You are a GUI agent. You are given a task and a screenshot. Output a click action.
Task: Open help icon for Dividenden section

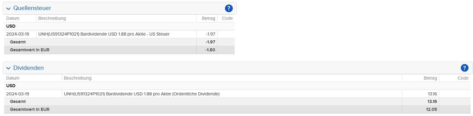click(464, 68)
